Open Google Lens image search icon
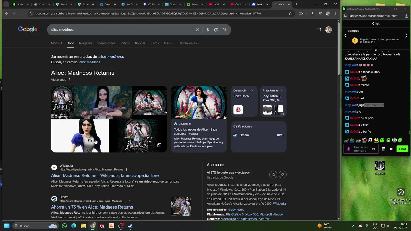The height and width of the screenshot is (231, 411). click(x=216, y=30)
